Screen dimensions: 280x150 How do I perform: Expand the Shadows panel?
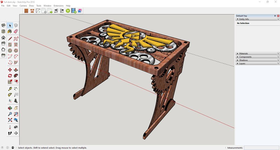(238, 60)
